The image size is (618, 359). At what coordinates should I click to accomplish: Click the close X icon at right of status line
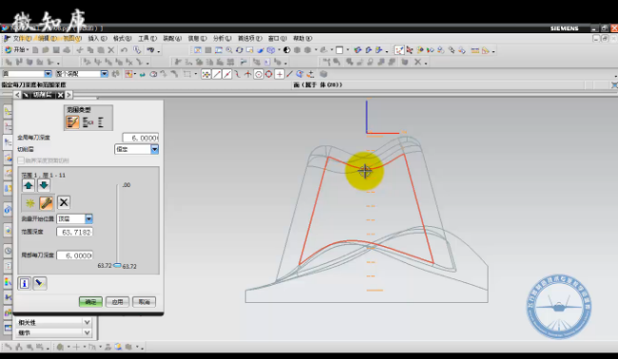click(614, 85)
